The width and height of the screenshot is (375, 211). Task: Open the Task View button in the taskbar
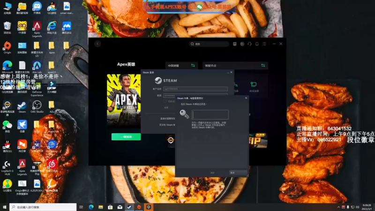[81, 207]
